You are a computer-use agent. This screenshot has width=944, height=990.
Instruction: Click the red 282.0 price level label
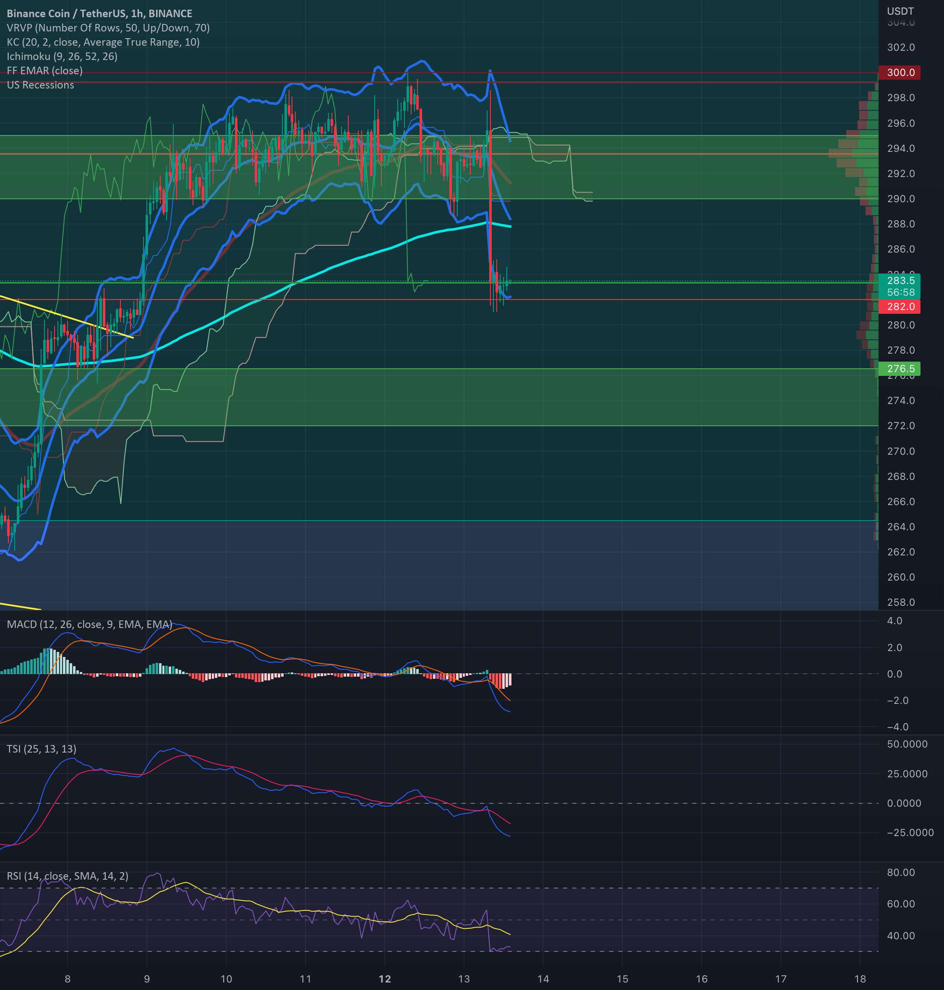point(899,307)
